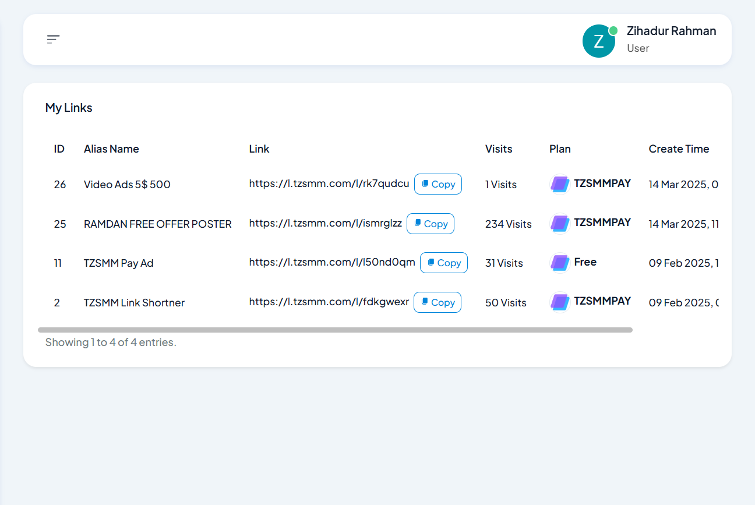This screenshot has height=505, width=755.
Task: Click the TZSMMPAY plan icon for Video Ads
Action: tap(559, 183)
